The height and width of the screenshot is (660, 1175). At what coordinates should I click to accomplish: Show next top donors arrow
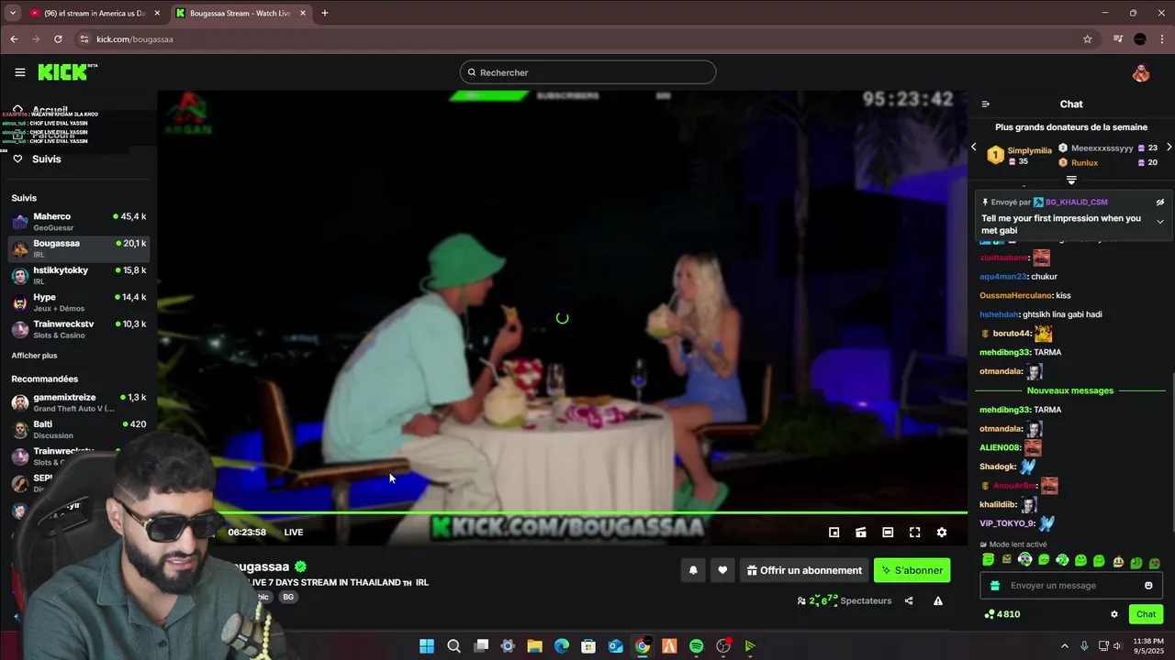1169,148
